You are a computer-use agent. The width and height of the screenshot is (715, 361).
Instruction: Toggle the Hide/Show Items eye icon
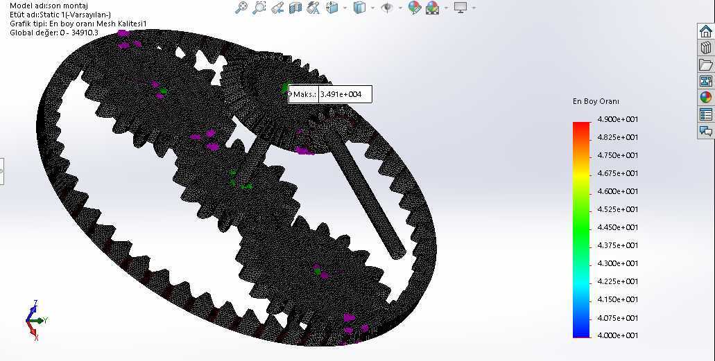coord(387,8)
